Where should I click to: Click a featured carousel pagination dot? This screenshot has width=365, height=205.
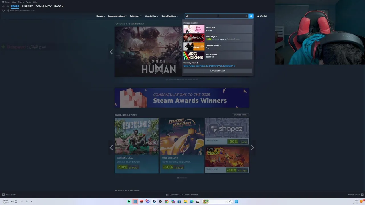point(178,79)
